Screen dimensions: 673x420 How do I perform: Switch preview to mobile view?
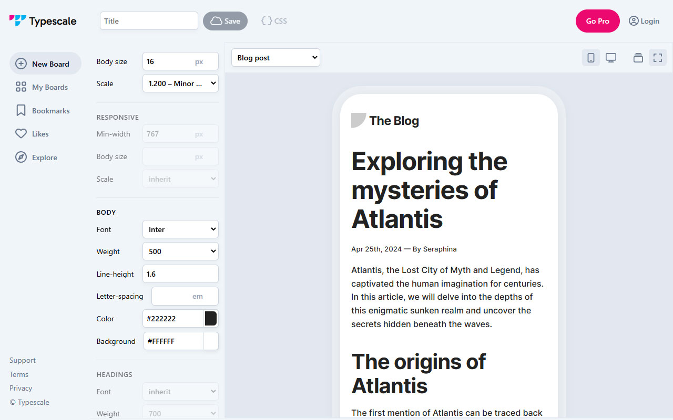590,57
